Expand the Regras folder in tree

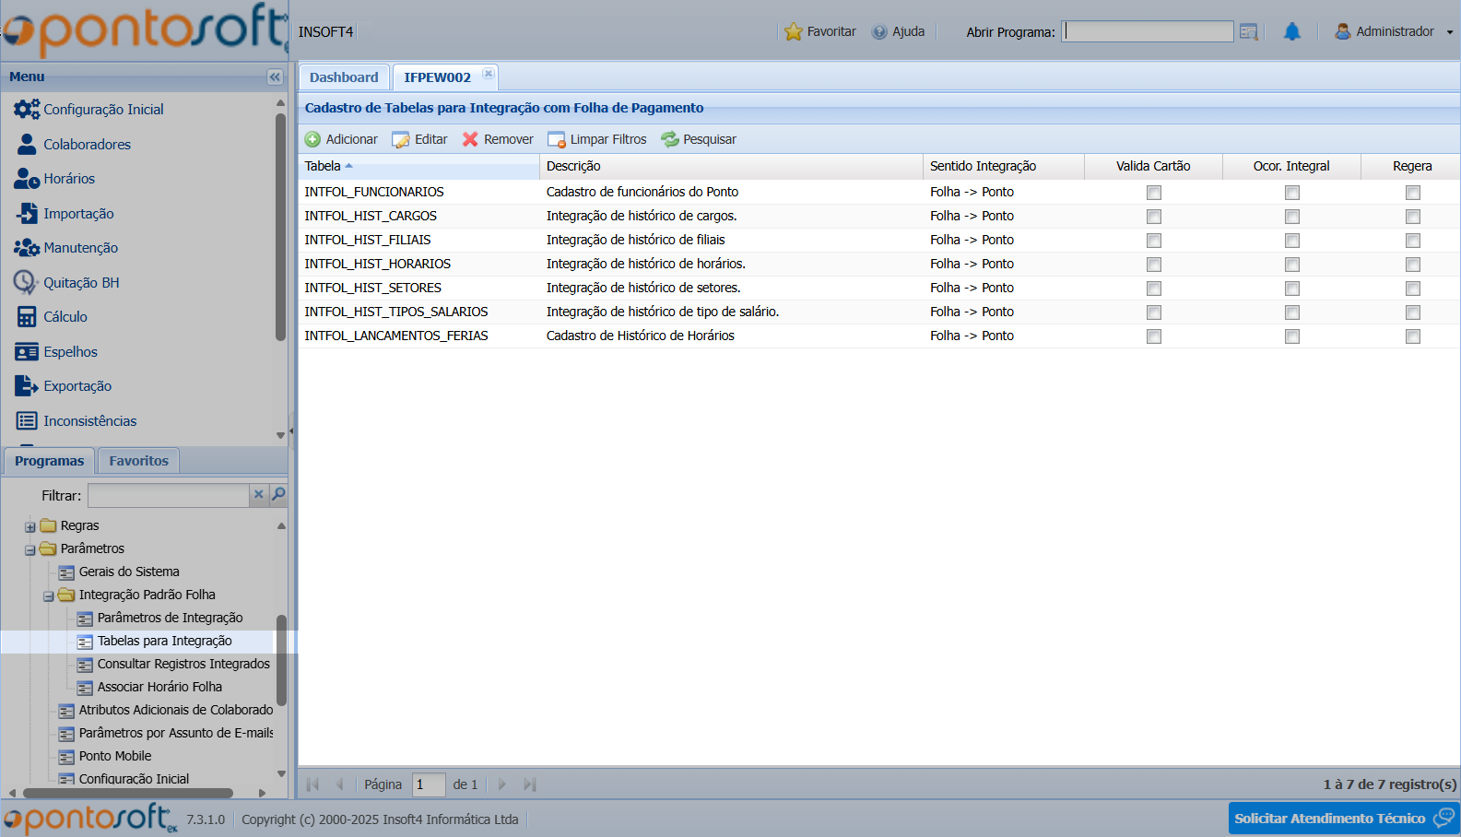tap(30, 527)
